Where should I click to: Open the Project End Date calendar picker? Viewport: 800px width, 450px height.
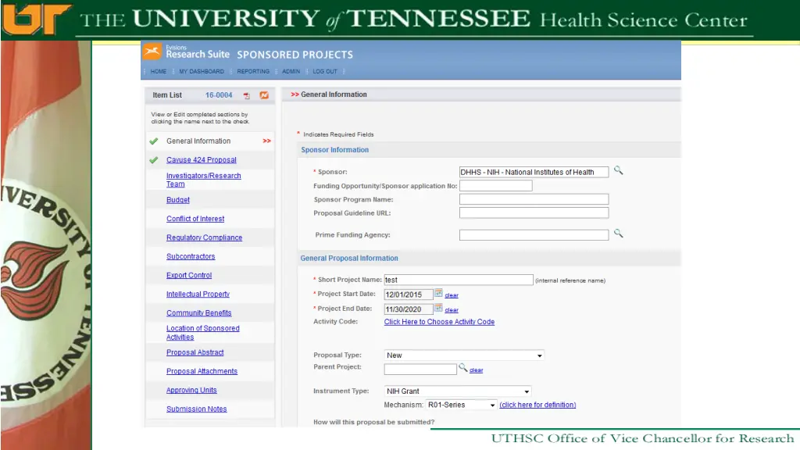tap(438, 308)
